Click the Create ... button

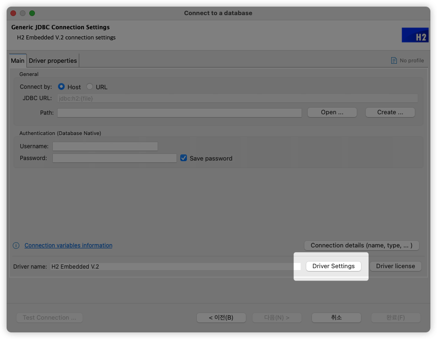coord(390,112)
